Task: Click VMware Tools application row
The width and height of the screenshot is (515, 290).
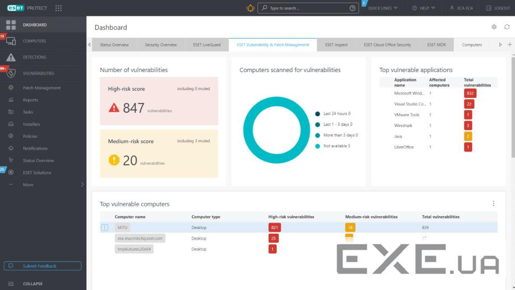Action: (439, 115)
